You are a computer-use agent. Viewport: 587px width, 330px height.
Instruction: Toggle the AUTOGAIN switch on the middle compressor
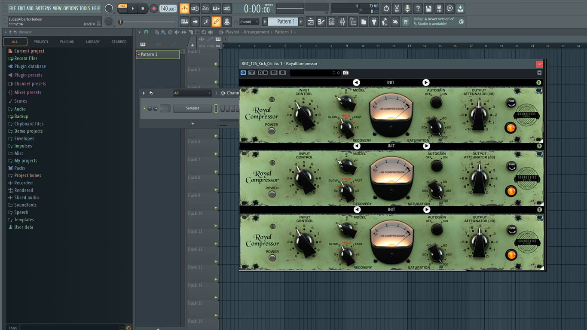(x=437, y=165)
